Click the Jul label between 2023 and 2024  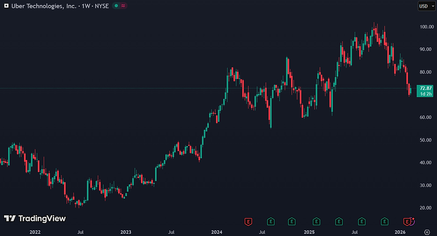(171, 232)
